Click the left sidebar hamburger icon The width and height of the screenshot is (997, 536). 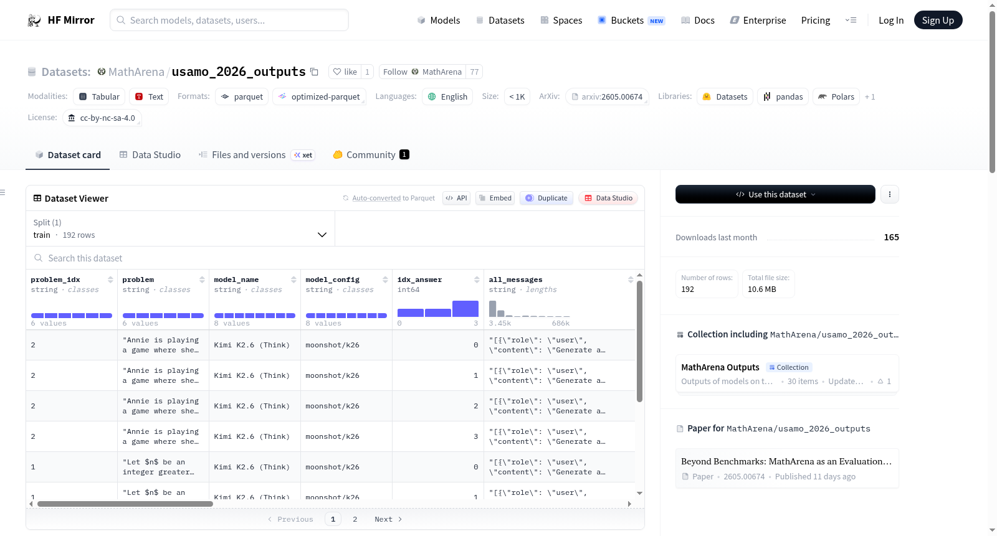(x=2, y=192)
